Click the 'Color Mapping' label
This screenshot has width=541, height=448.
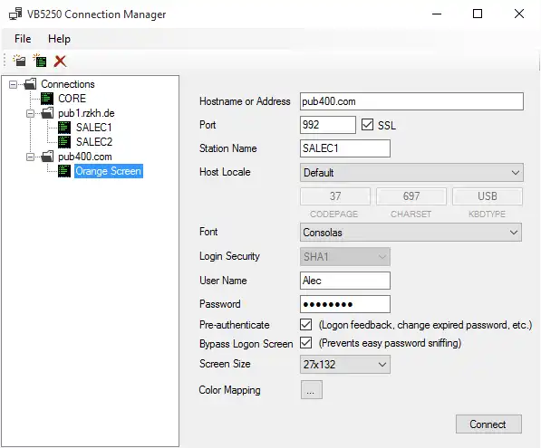229,390
